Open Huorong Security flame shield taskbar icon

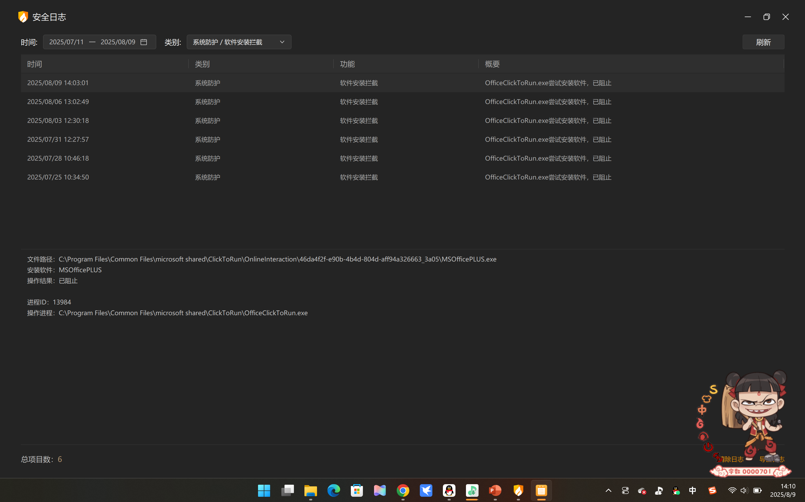coord(518,490)
